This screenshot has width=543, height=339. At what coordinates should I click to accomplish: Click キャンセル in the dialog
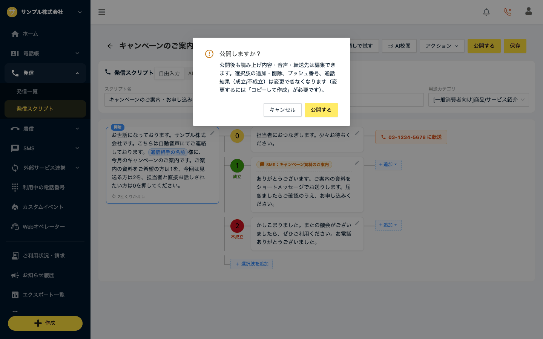point(282,110)
